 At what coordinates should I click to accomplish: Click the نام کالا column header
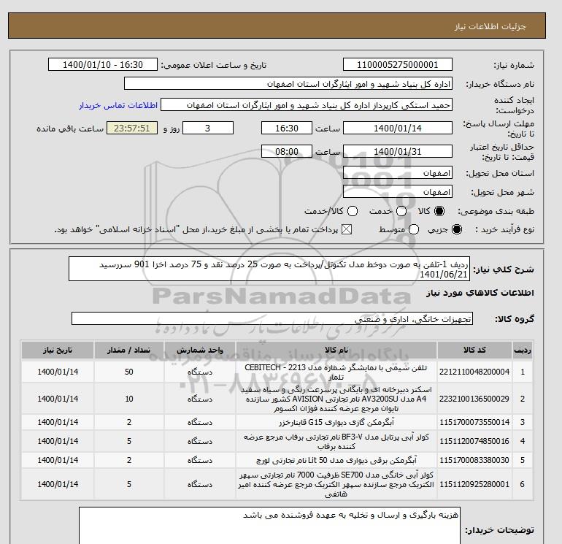(x=336, y=350)
